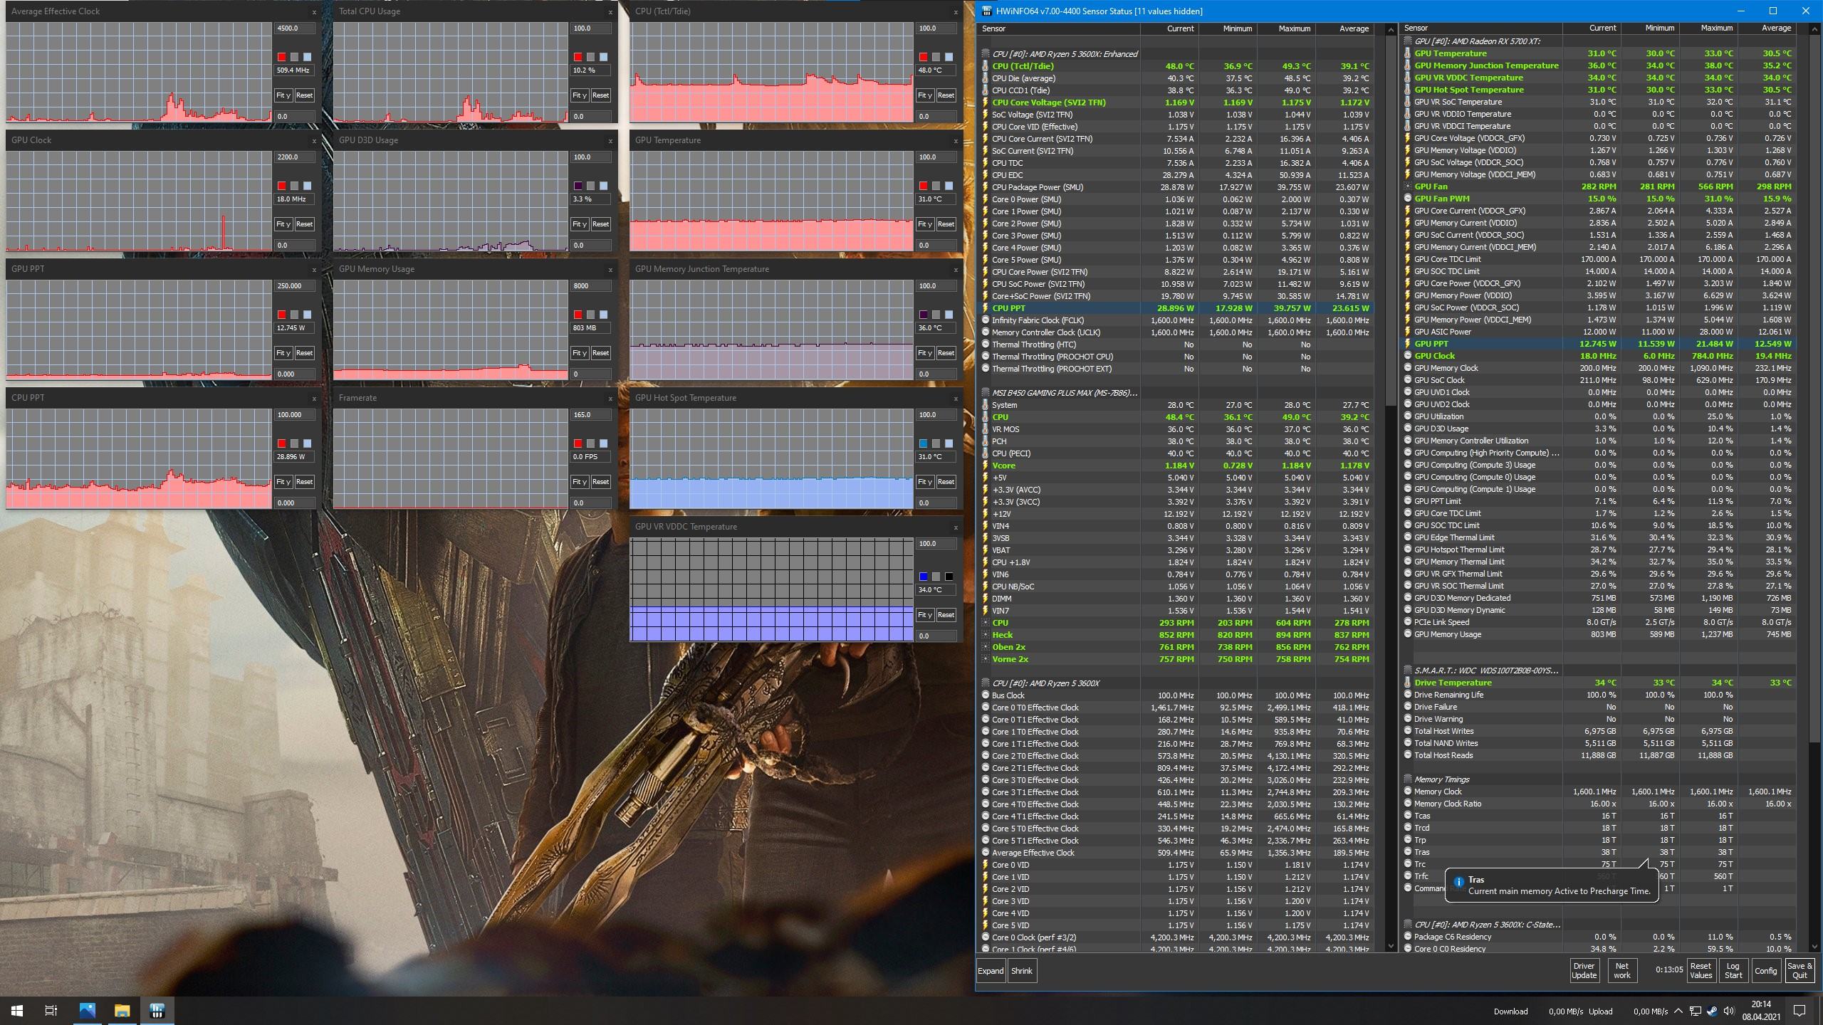Click icon beside GPU Fan PWM row
The width and height of the screenshot is (1823, 1025).
[x=1408, y=199]
